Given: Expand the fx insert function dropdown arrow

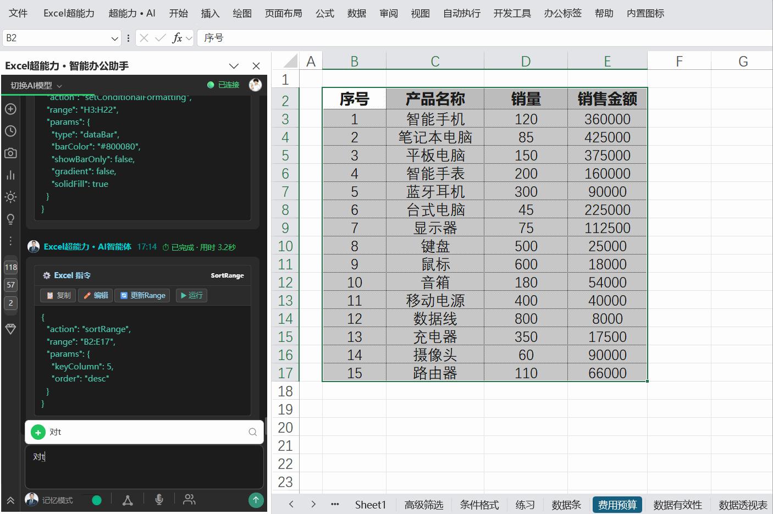Looking at the screenshot, I should pyautogui.click(x=189, y=38).
